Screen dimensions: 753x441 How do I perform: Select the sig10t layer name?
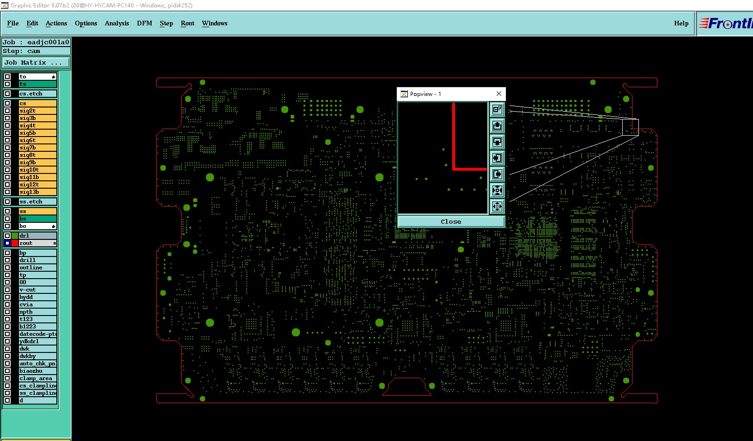click(38, 170)
